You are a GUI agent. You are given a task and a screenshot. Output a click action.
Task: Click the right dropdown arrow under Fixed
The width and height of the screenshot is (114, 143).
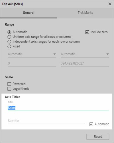click(107, 54)
